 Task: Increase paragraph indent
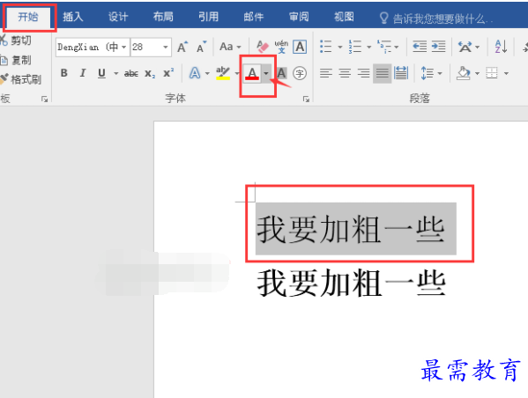click(438, 47)
